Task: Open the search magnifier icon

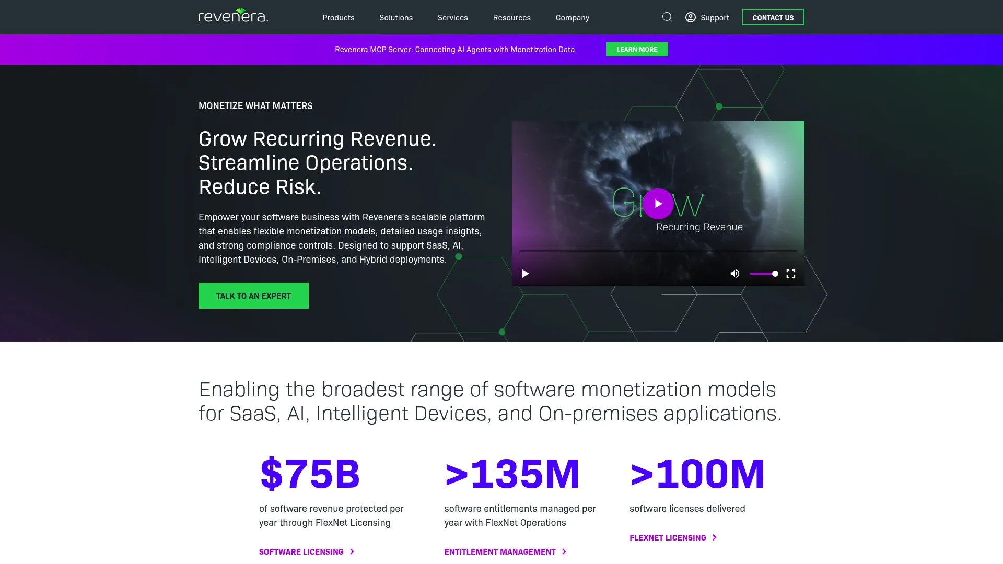Action: (x=667, y=17)
